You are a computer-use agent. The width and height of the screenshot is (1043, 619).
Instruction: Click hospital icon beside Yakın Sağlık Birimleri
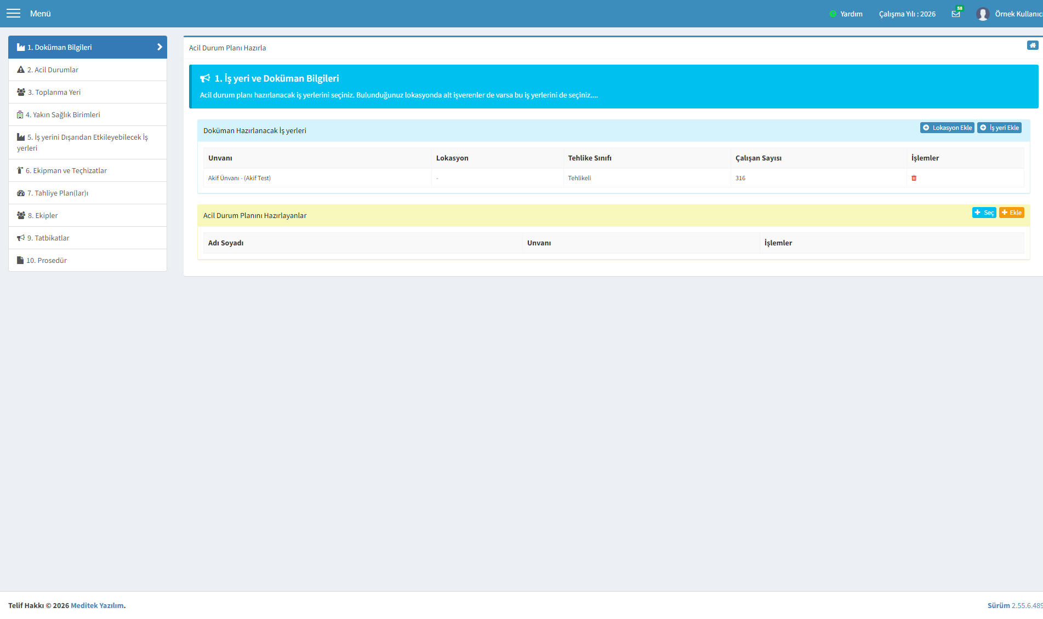pyautogui.click(x=20, y=114)
